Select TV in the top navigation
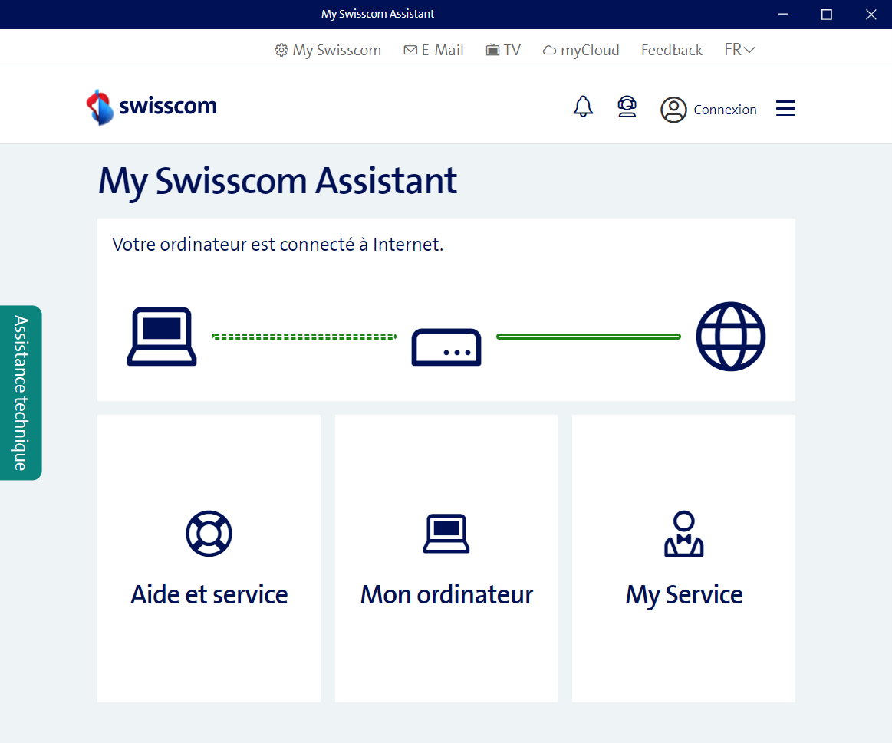Viewport: 892px width, 743px height. [x=503, y=49]
